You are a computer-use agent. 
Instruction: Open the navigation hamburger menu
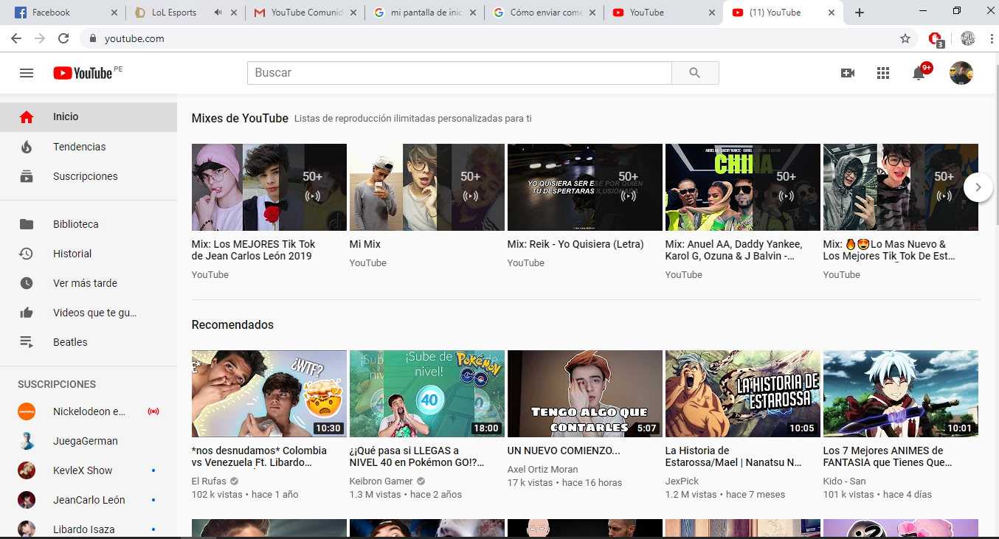[x=27, y=72]
